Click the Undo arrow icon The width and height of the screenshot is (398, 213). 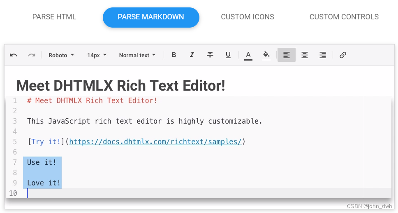point(14,55)
